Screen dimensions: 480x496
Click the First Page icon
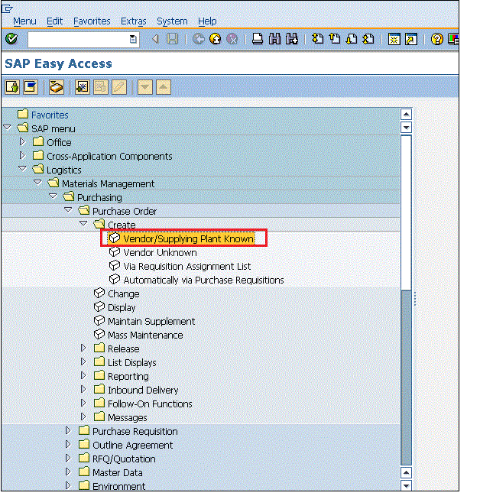pyautogui.click(x=318, y=39)
